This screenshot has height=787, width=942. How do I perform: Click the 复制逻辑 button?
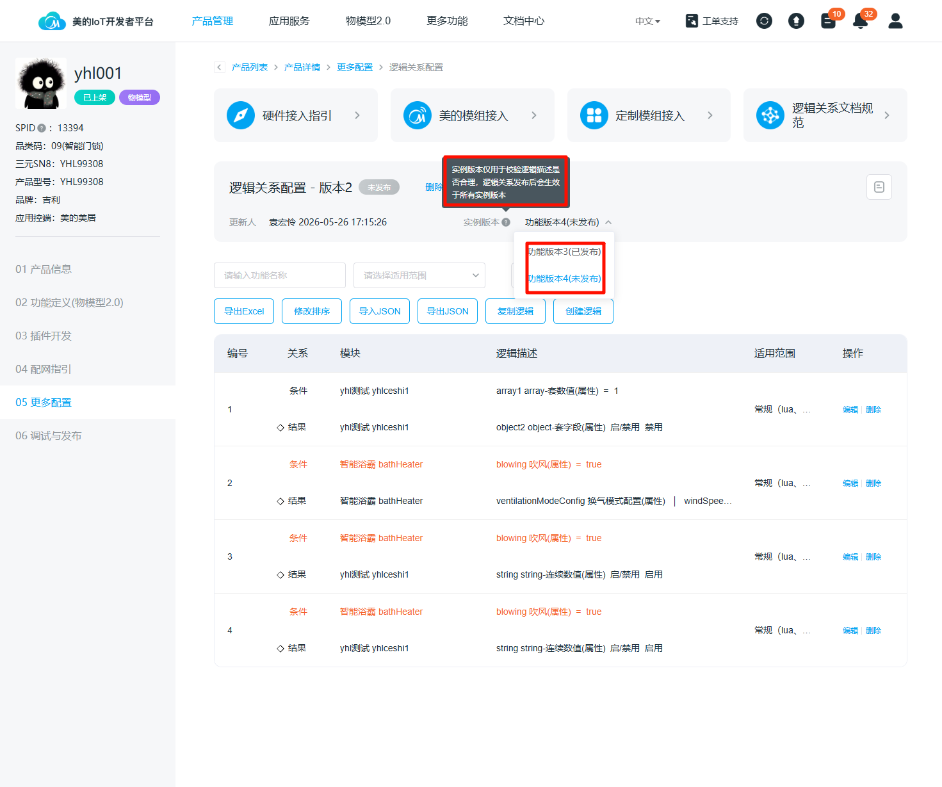click(x=516, y=311)
